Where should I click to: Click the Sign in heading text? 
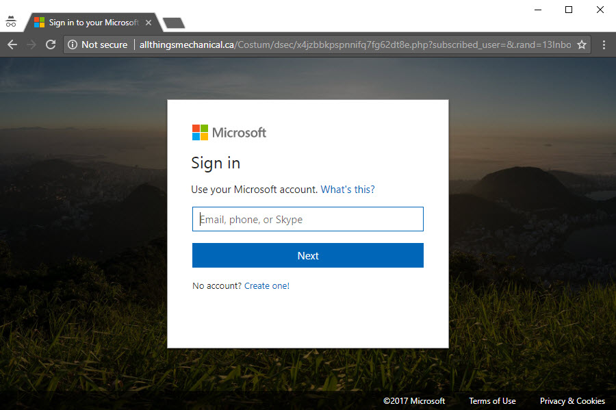(x=216, y=164)
